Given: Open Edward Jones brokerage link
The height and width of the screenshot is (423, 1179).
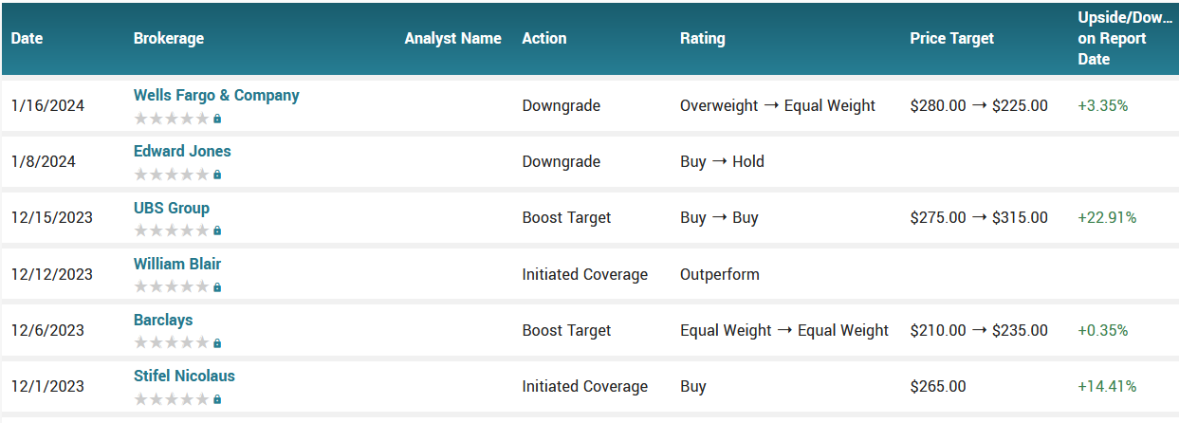Looking at the screenshot, I should pos(182,151).
